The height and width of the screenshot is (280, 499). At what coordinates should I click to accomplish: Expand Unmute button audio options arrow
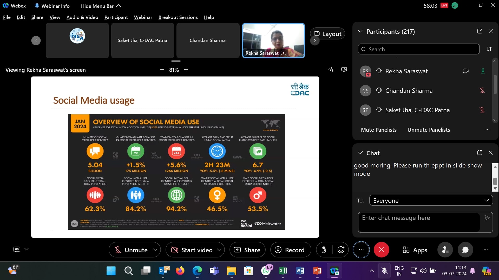(155, 250)
